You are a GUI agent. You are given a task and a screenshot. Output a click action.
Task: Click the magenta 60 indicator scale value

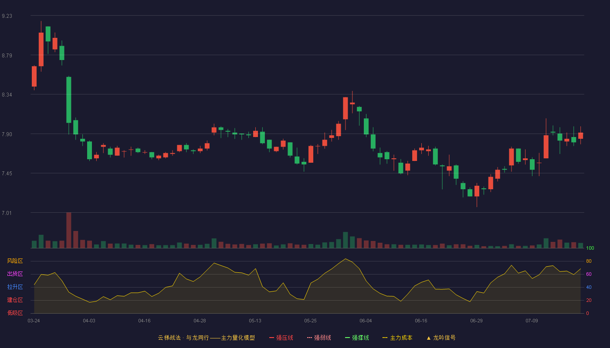tap(589, 274)
